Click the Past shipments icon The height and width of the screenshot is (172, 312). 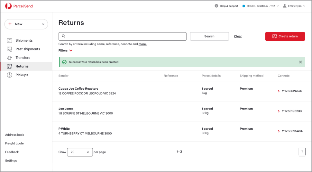[x=9, y=49]
